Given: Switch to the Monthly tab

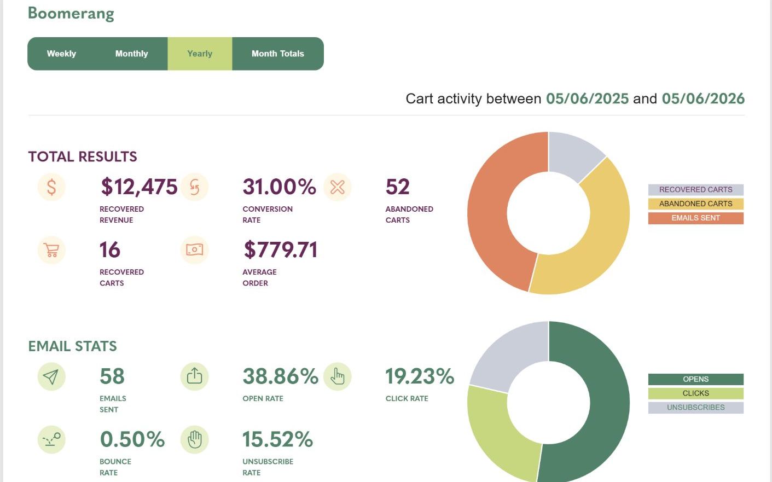Looking at the screenshot, I should click(x=131, y=54).
